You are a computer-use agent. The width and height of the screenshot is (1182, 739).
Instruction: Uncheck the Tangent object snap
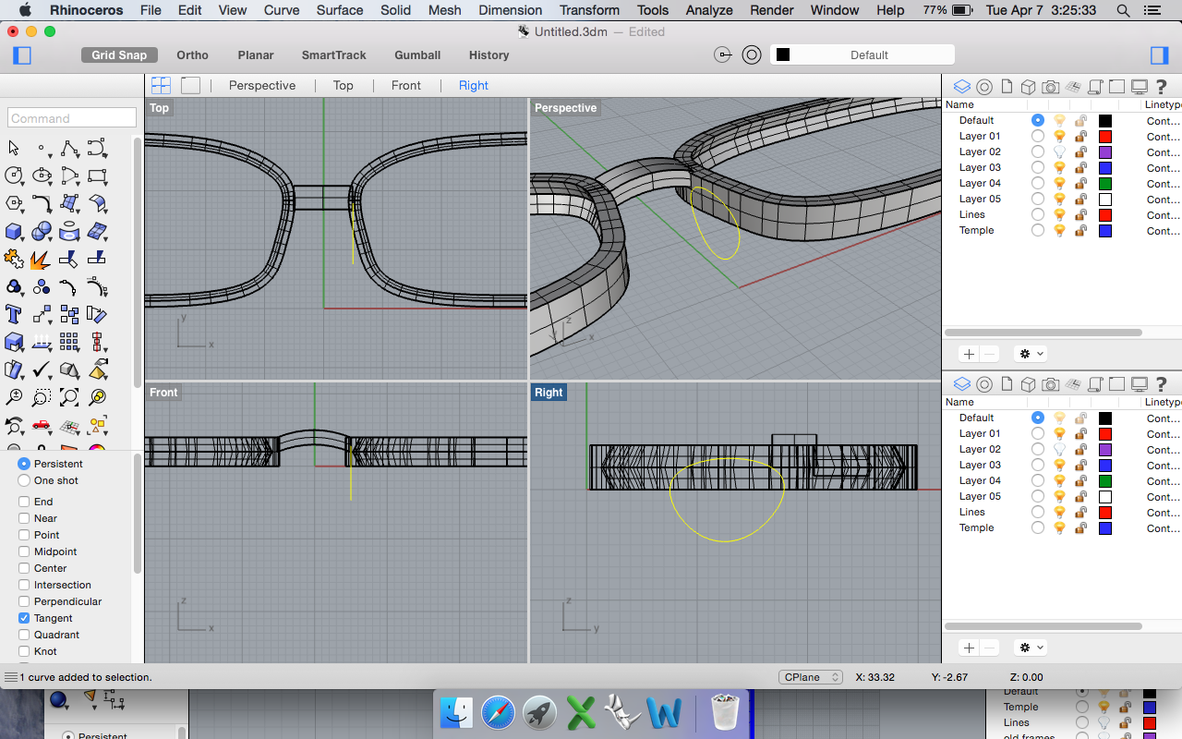click(24, 618)
